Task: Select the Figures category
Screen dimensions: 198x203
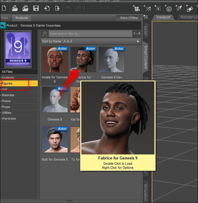Action: [x=19, y=83]
